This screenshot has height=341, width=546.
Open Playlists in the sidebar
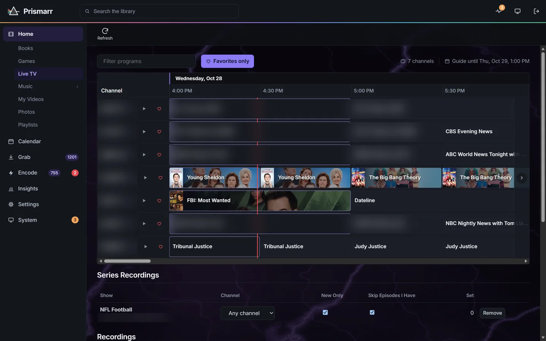[28, 125]
